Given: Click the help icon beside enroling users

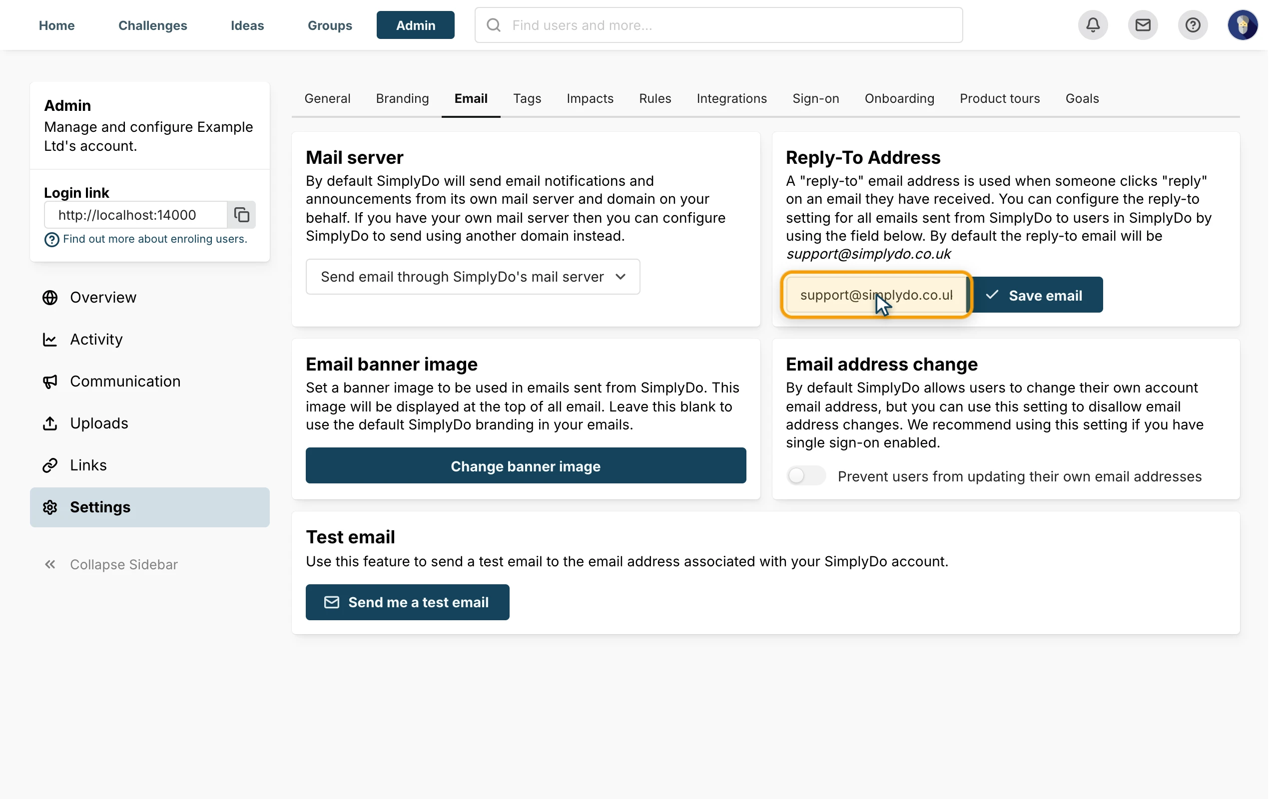Looking at the screenshot, I should click(51, 240).
